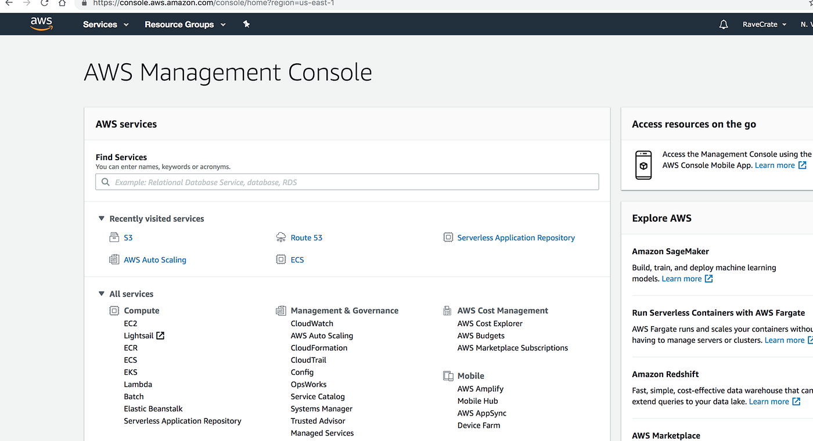813x441 pixels.
Task: Open CloudFormation under Management & Governance
Action: (x=318, y=348)
